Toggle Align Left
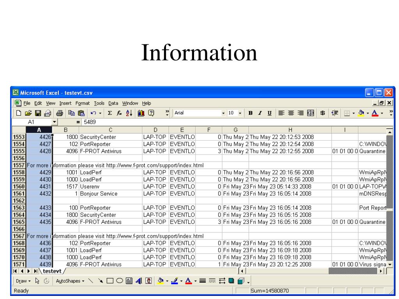399x299 pixels. [281, 113]
